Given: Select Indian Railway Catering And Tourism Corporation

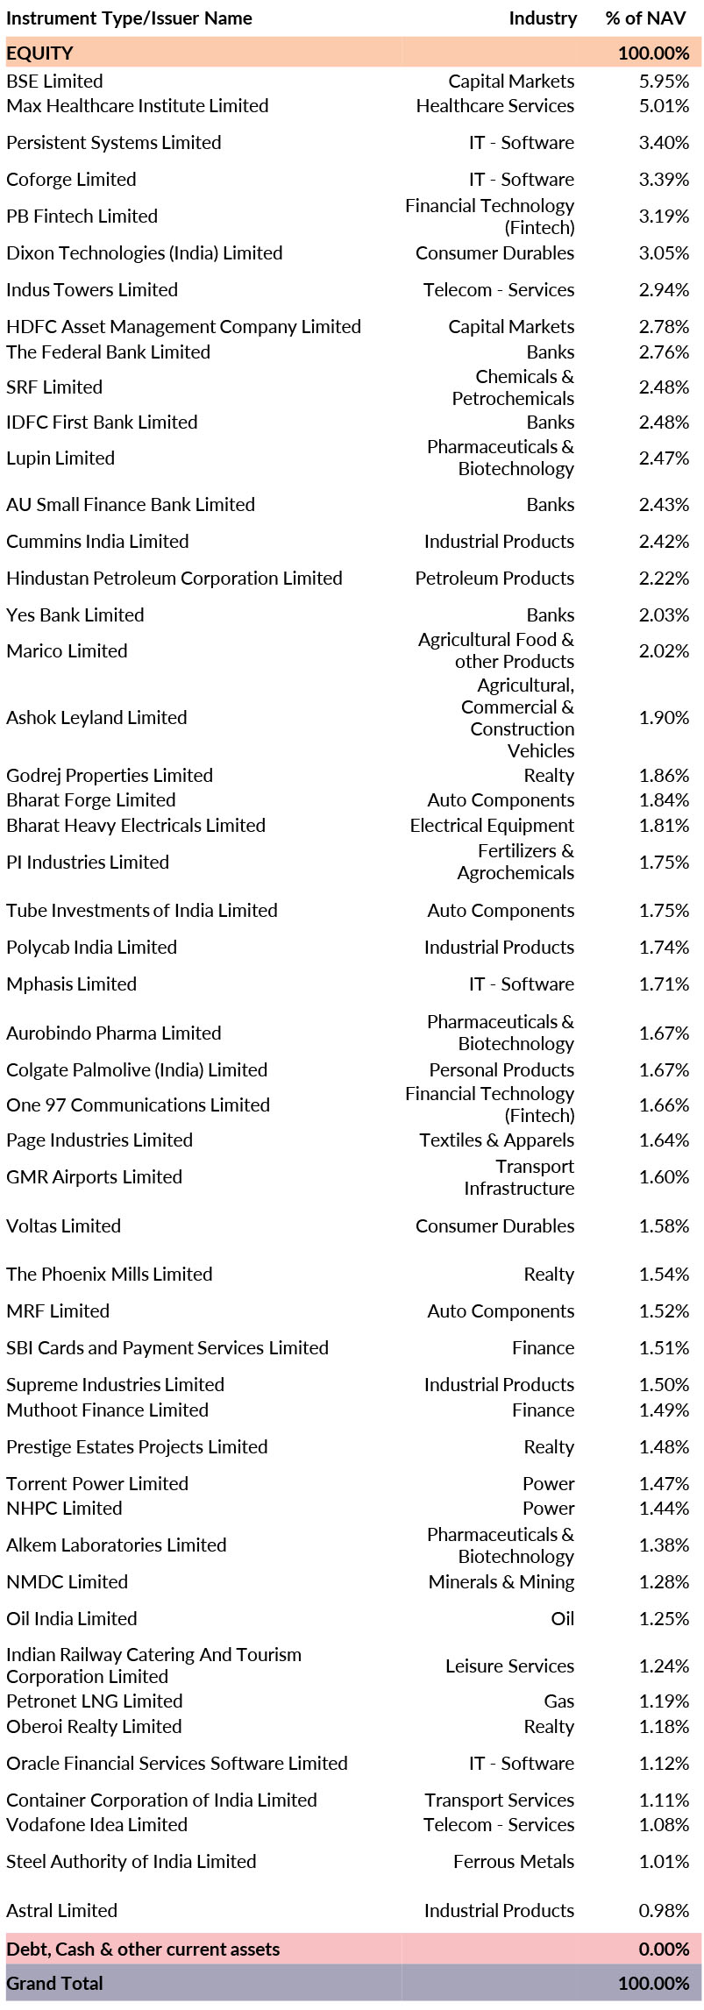Looking at the screenshot, I should pyautogui.click(x=153, y=1666).
